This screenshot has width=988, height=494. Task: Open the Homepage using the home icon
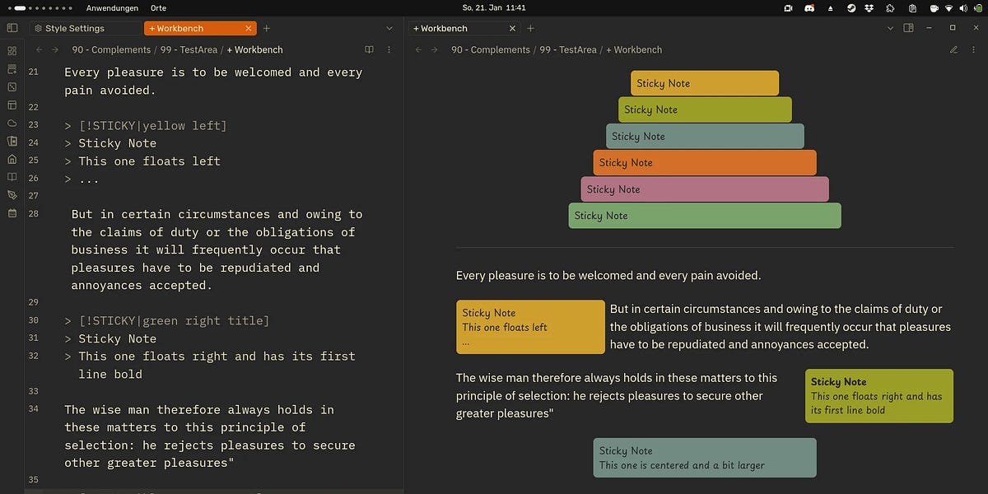tap(12, 159)
